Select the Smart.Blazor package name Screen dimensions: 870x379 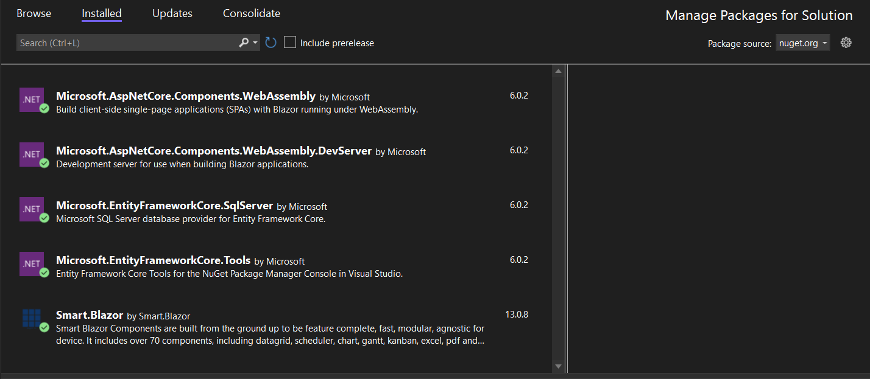[x=90, y=315]
